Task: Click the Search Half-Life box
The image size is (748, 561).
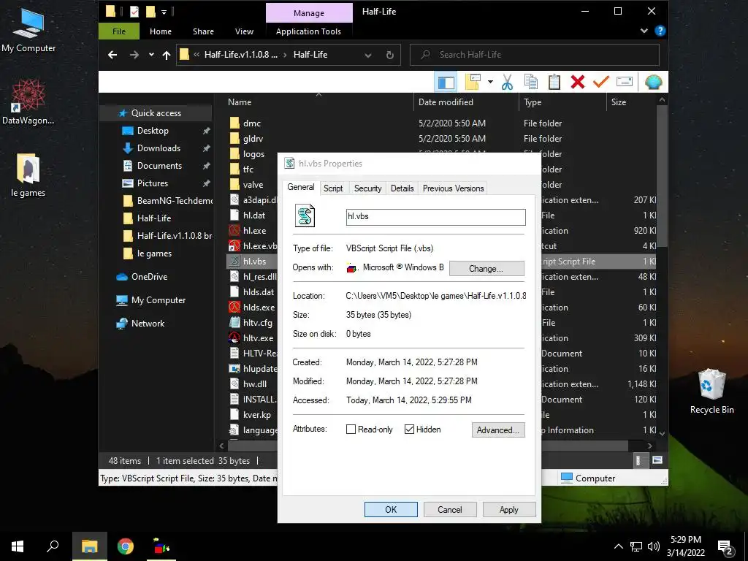Action: pos(534,55)
